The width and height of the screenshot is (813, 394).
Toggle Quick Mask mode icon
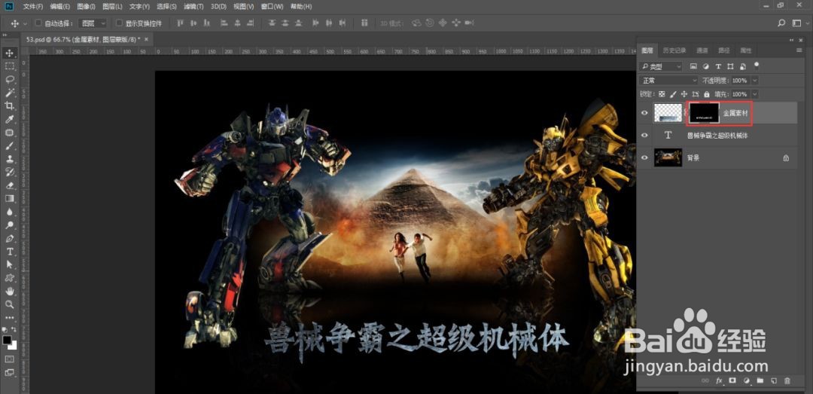click(x=9, y=359)
